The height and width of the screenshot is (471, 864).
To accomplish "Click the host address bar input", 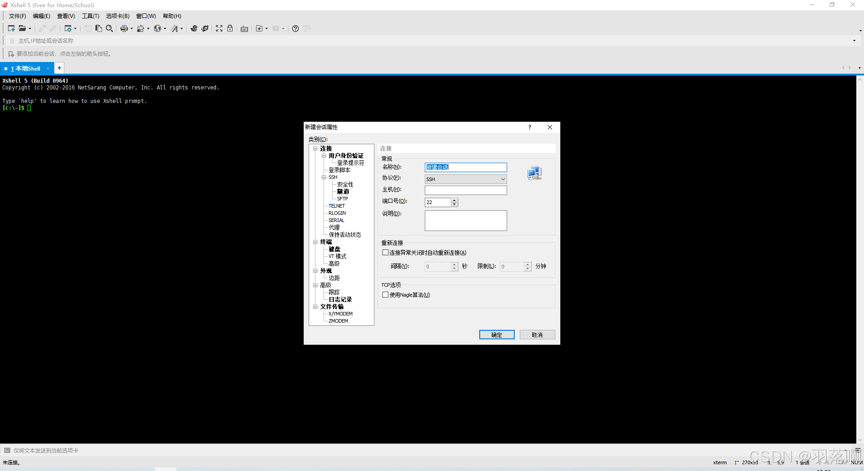I will [x=432, y=40].
